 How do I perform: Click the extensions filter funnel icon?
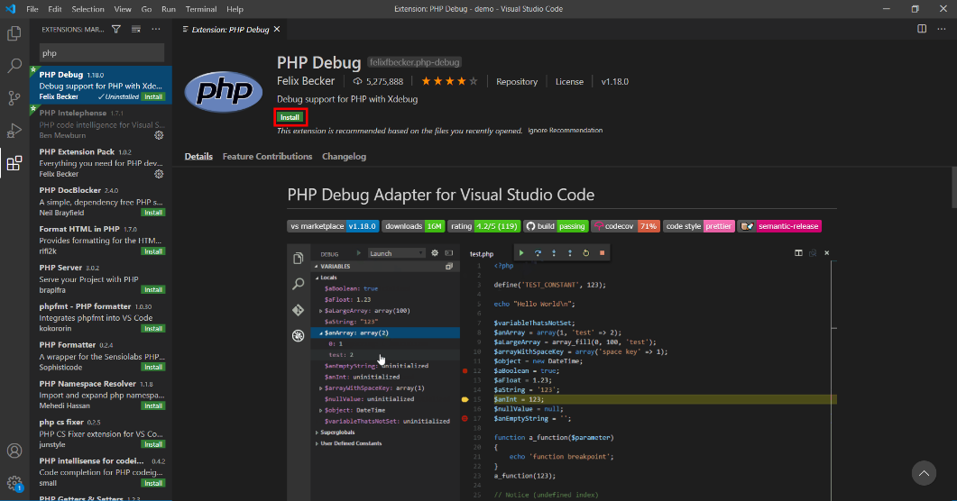(x=116, y=29)
